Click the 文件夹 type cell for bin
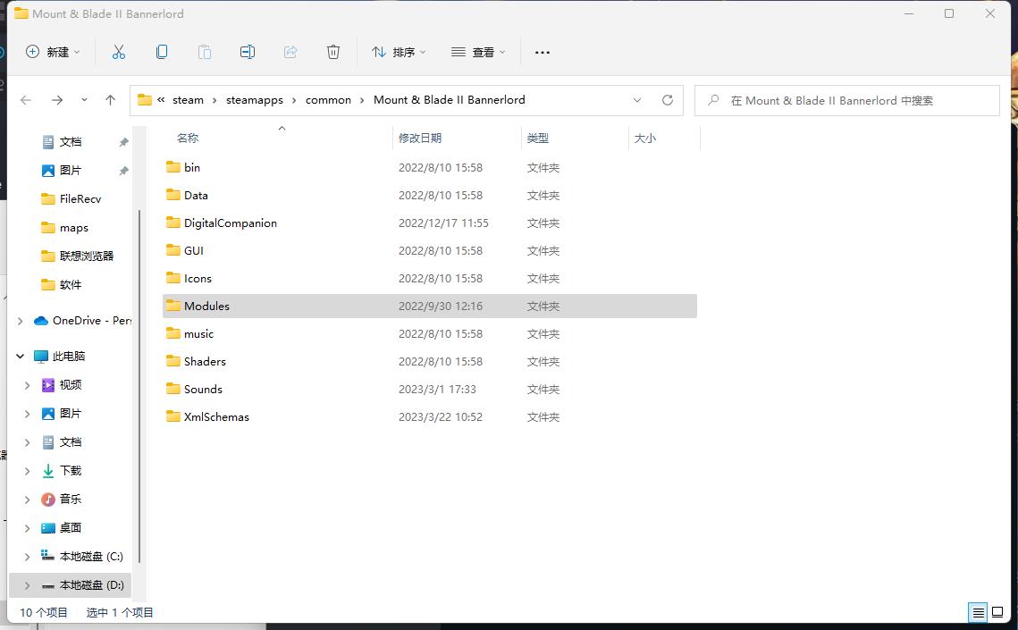The height and width of the screenshot is (630, 1018). point(543,168)
